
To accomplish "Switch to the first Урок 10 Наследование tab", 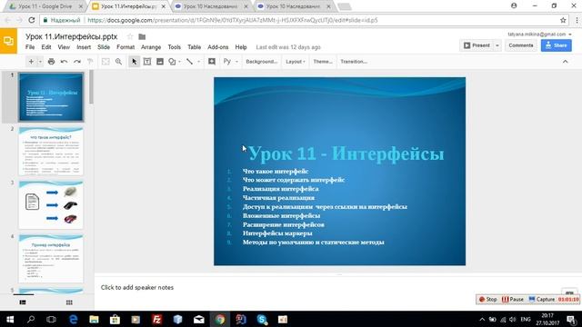I will (211, 6).
